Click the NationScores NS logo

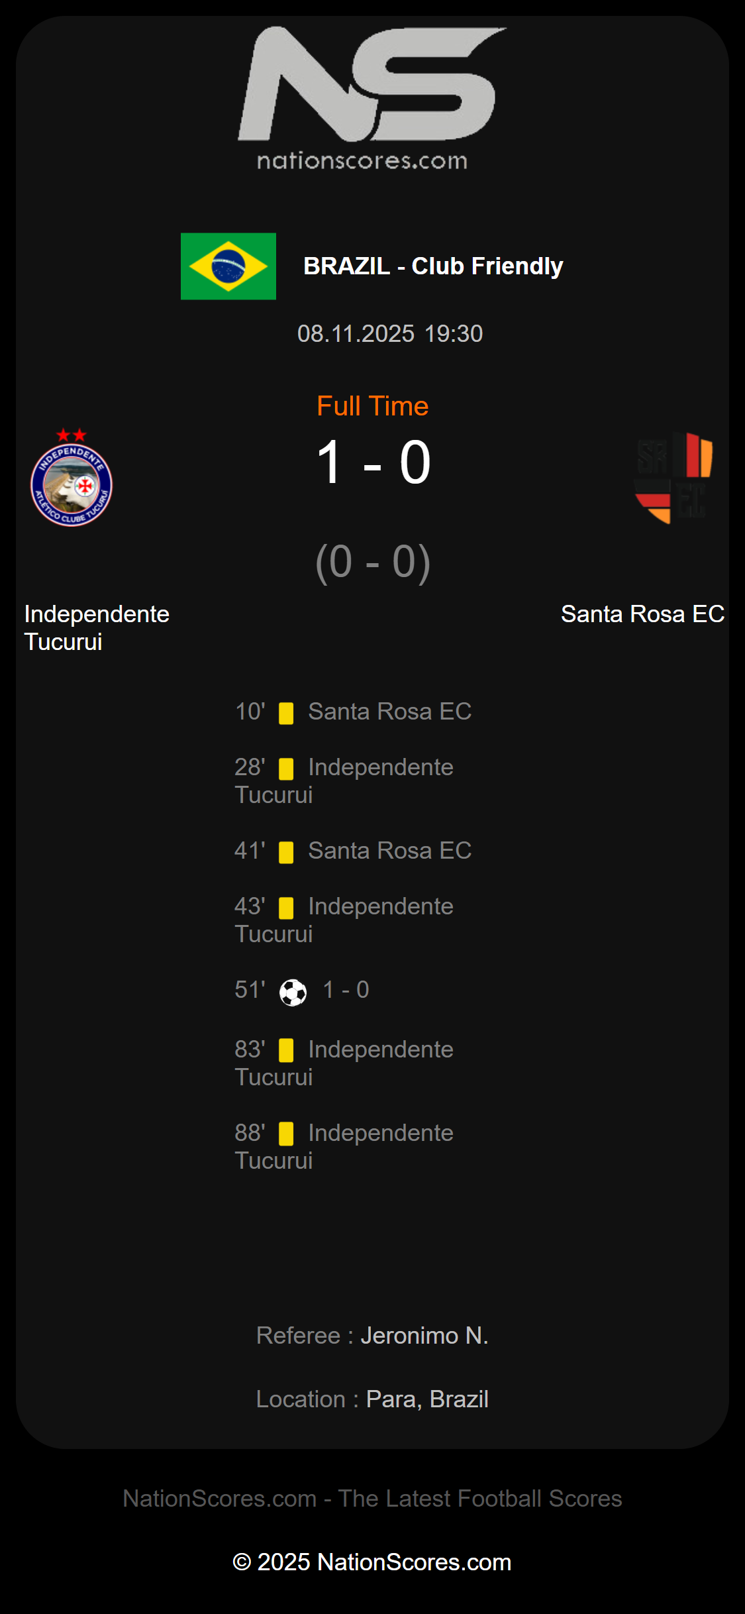point(372,84)
